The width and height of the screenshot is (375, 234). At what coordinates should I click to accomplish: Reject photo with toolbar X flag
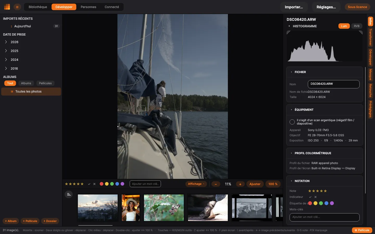pos(94,184)
